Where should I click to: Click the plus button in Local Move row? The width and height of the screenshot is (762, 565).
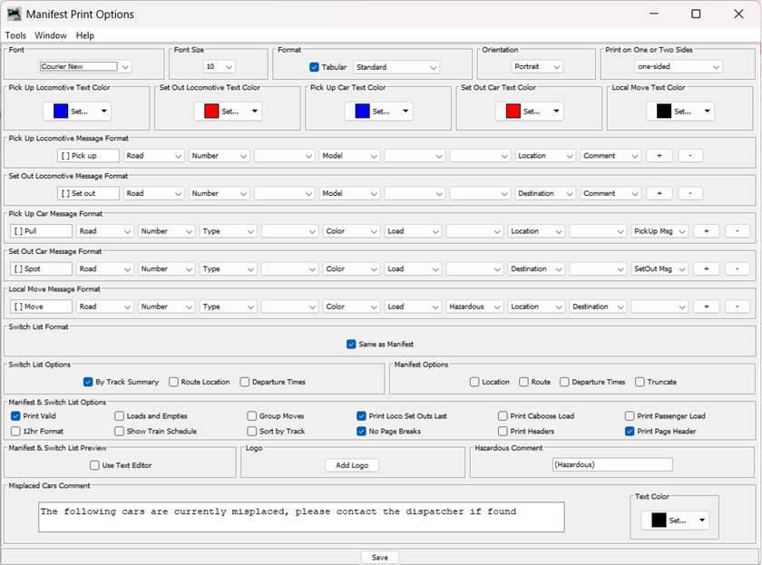point(706,307)
